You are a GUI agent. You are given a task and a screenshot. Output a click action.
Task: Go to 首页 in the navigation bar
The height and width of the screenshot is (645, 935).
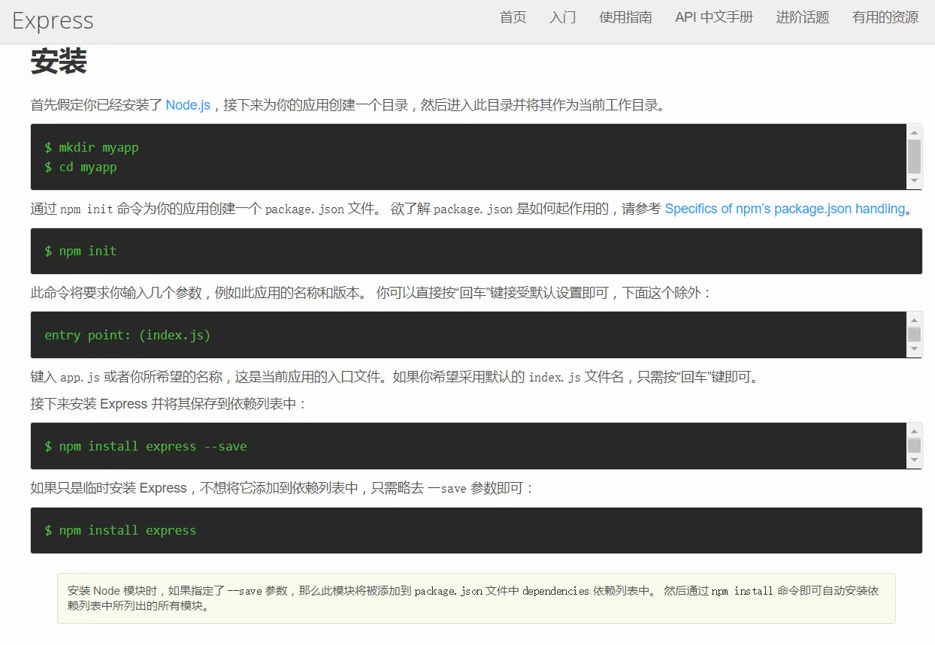513,17
